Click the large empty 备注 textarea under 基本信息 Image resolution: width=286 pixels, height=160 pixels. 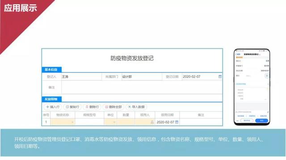142,88
